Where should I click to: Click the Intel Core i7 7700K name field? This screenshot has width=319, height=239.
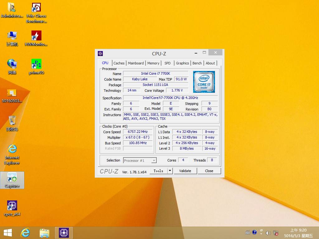[156, 73]
